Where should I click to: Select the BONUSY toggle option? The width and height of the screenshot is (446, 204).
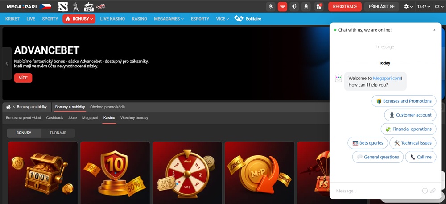[24, 133]
